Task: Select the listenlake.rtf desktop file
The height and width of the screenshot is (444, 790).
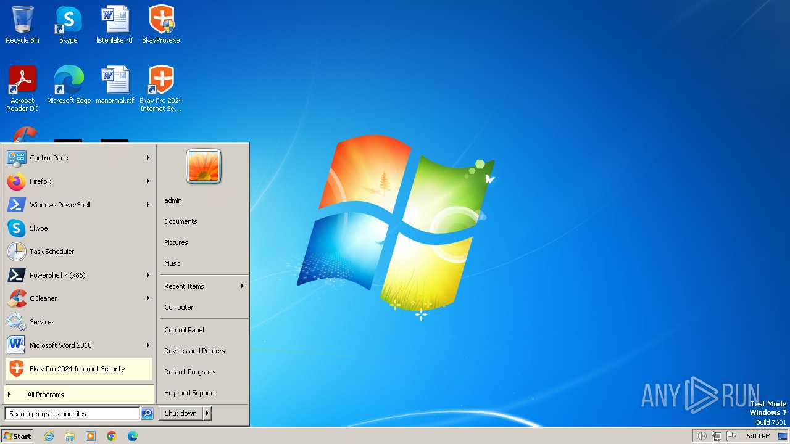Action: click(115, 25)
